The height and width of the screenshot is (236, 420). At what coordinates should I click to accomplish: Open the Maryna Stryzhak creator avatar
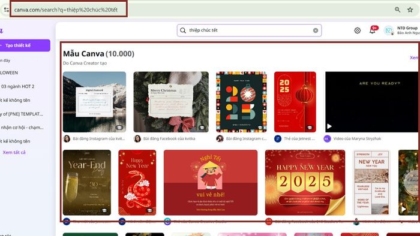(328, 139)
